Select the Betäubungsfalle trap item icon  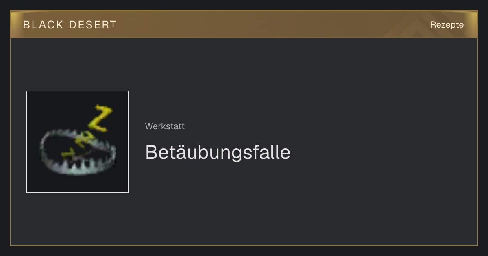(x=78, y=141)
